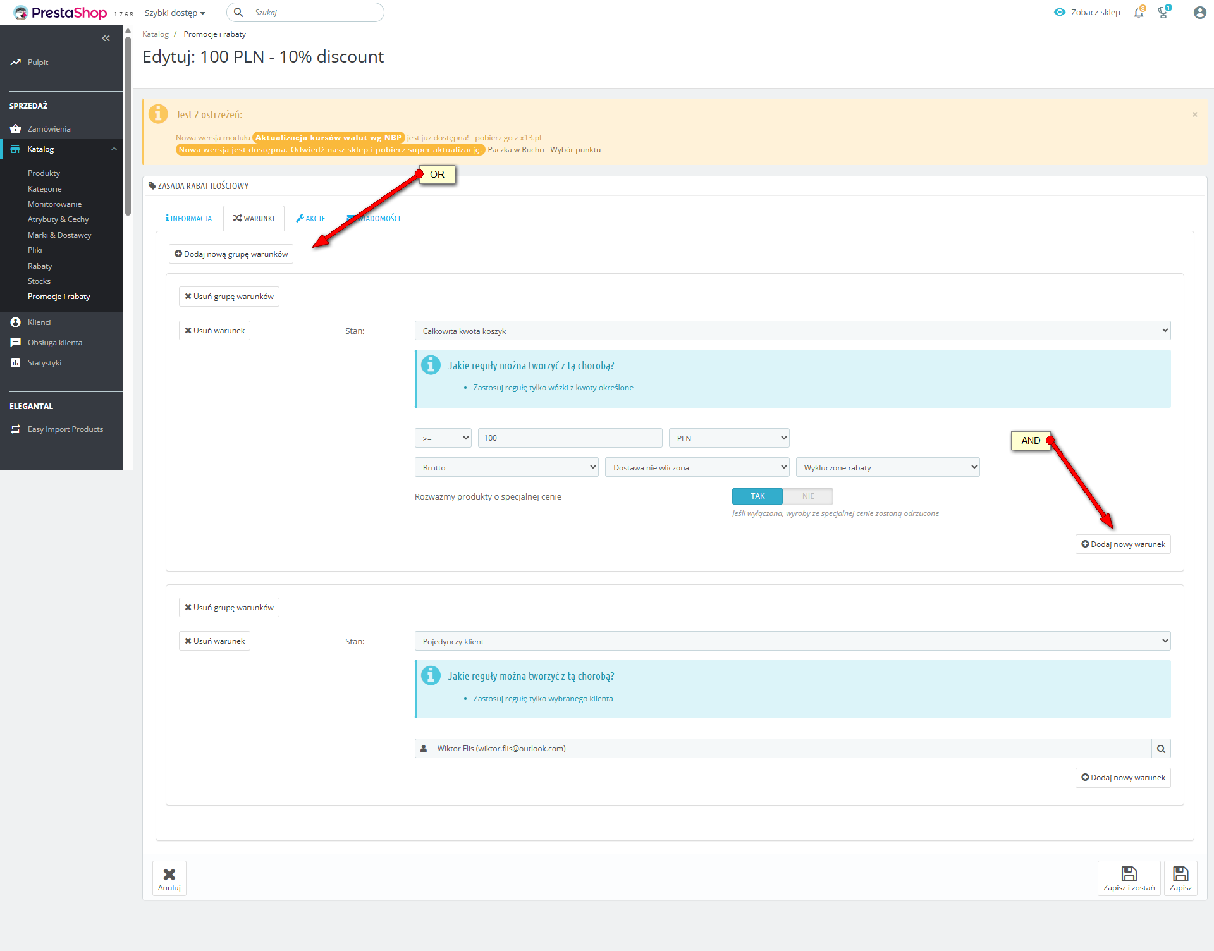Open Atrybuty & Cechy menu item
1214x951 pixels.
58,219
